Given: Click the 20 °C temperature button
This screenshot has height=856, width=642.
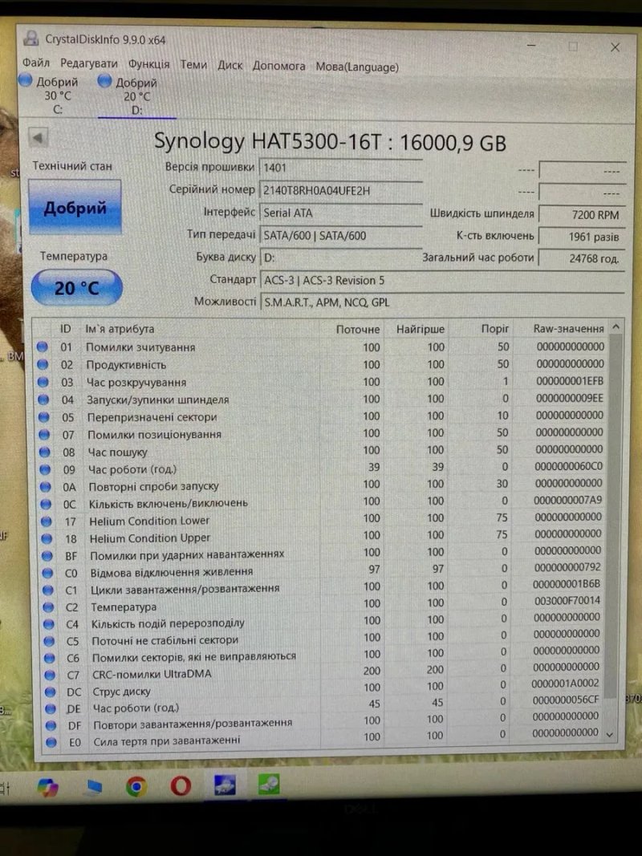Looking at the screenshot, I should point(76,288).
